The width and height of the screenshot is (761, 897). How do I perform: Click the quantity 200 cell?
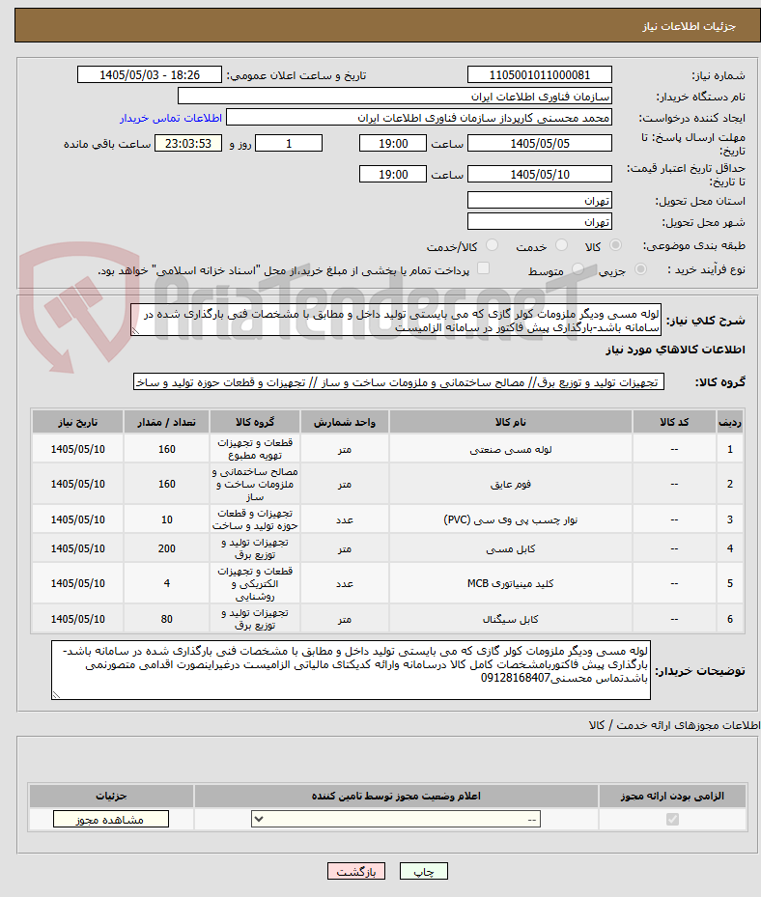[166, 548]
